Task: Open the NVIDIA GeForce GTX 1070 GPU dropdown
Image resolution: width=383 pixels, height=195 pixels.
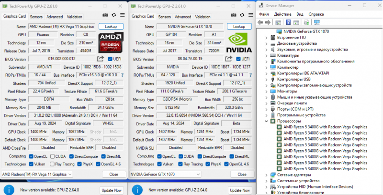Action: (165, 174)
